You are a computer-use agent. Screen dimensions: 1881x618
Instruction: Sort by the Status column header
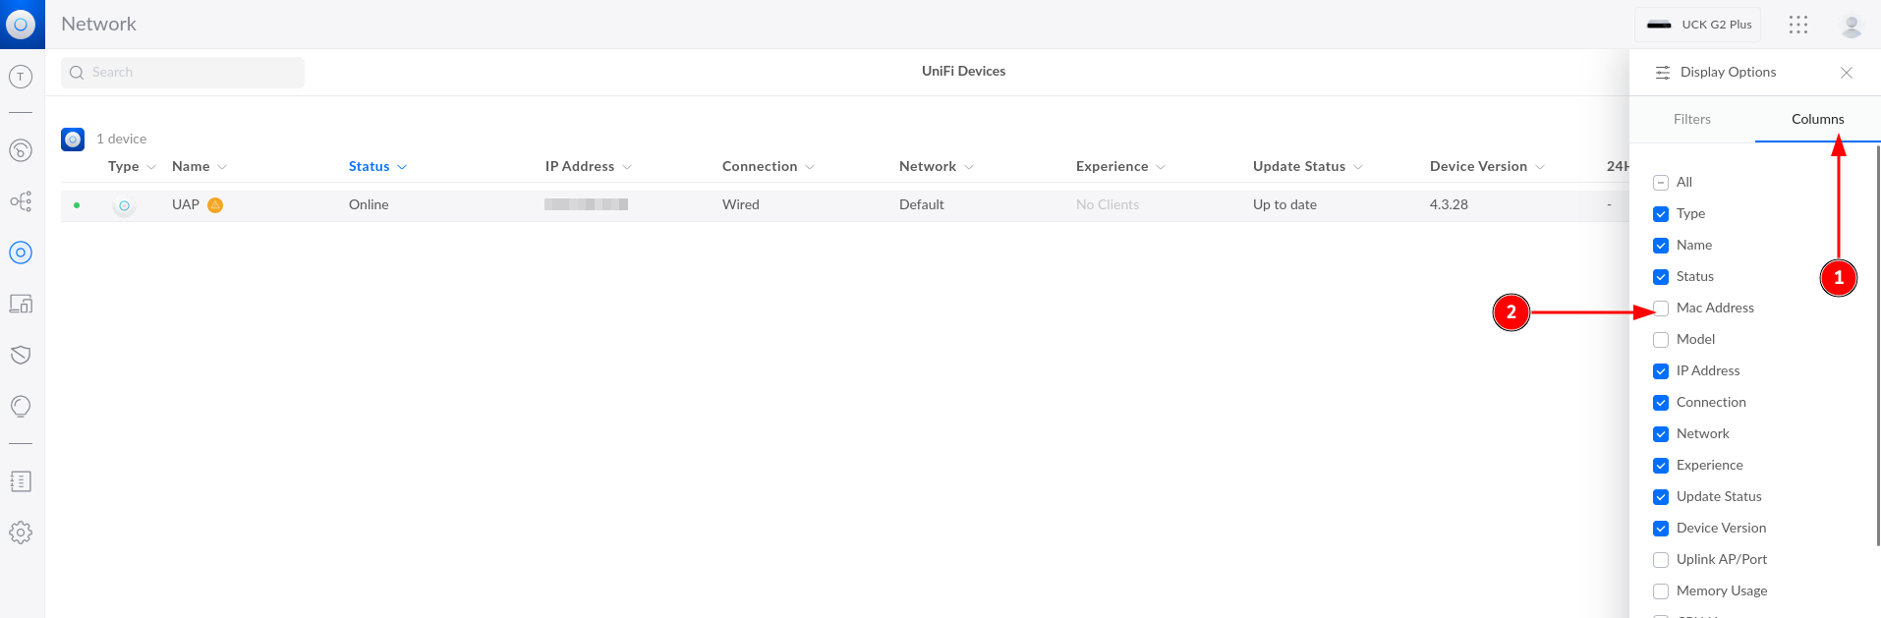tap(370, 167)
